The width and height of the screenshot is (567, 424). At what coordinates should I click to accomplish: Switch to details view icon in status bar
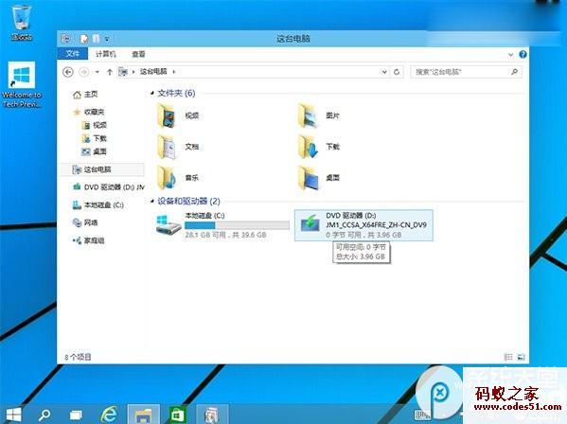[x=508, y=357]
